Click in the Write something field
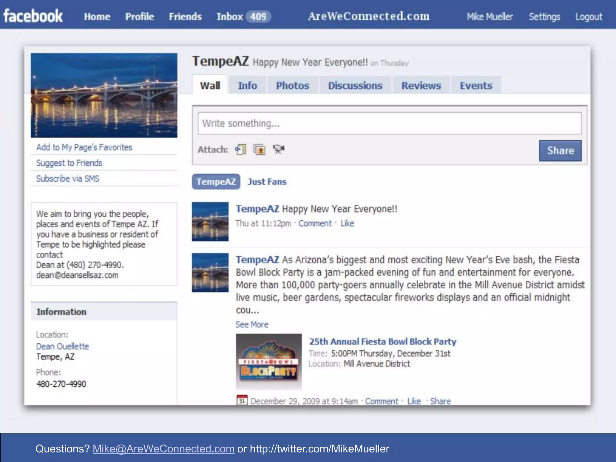Viewport: 616px width, 462px height. coord(389,123)
